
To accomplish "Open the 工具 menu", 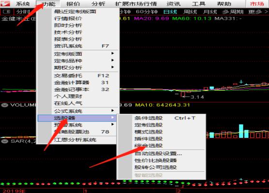I will pos(199,4).
